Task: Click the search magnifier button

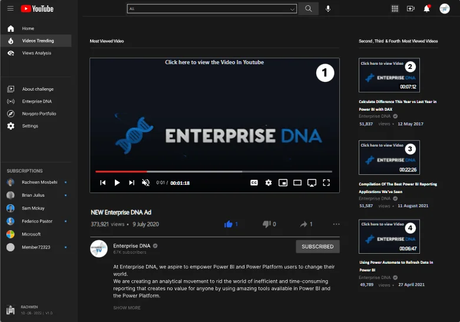Action: click(x=308, y=8)
